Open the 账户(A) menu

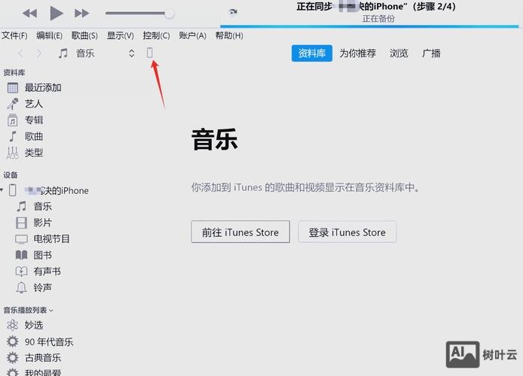pyautogui.click(x=192, y=35)
